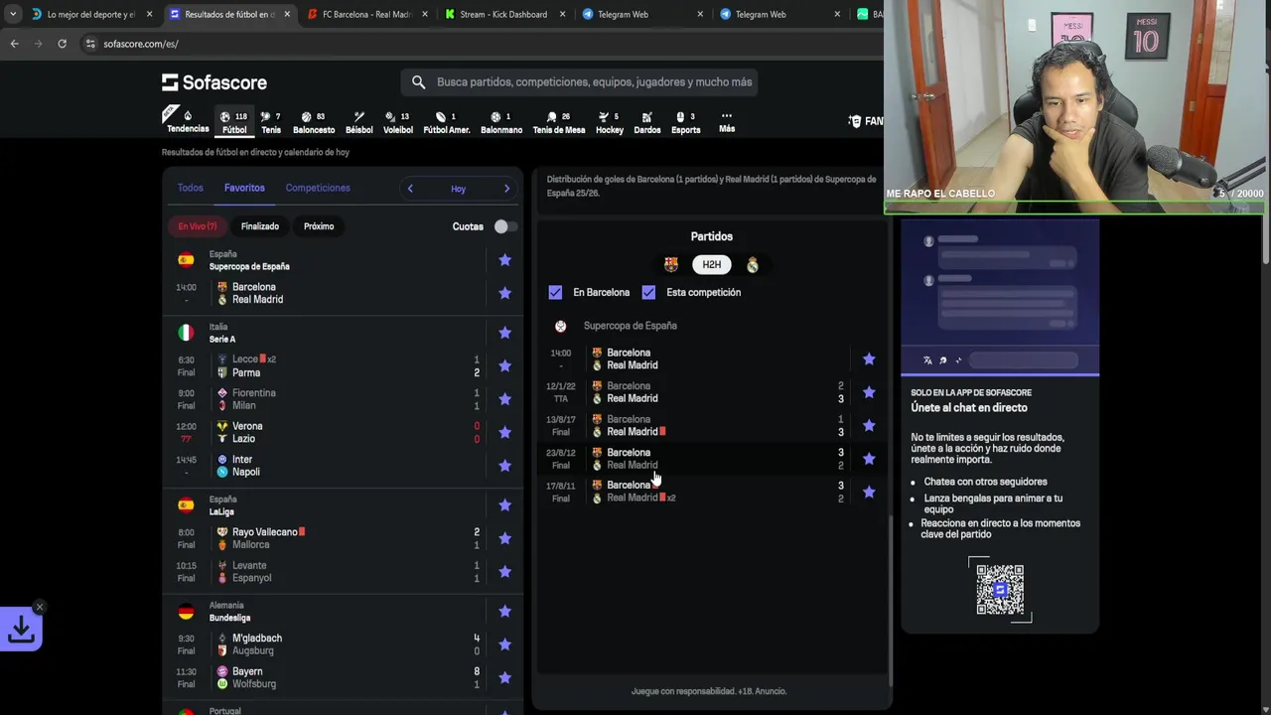Click the Sofascore app QR code
This screenshot has width=1271, height=715.
click(1000, 590)
